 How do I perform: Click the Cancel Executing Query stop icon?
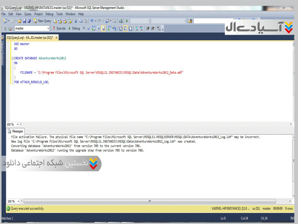84,28
